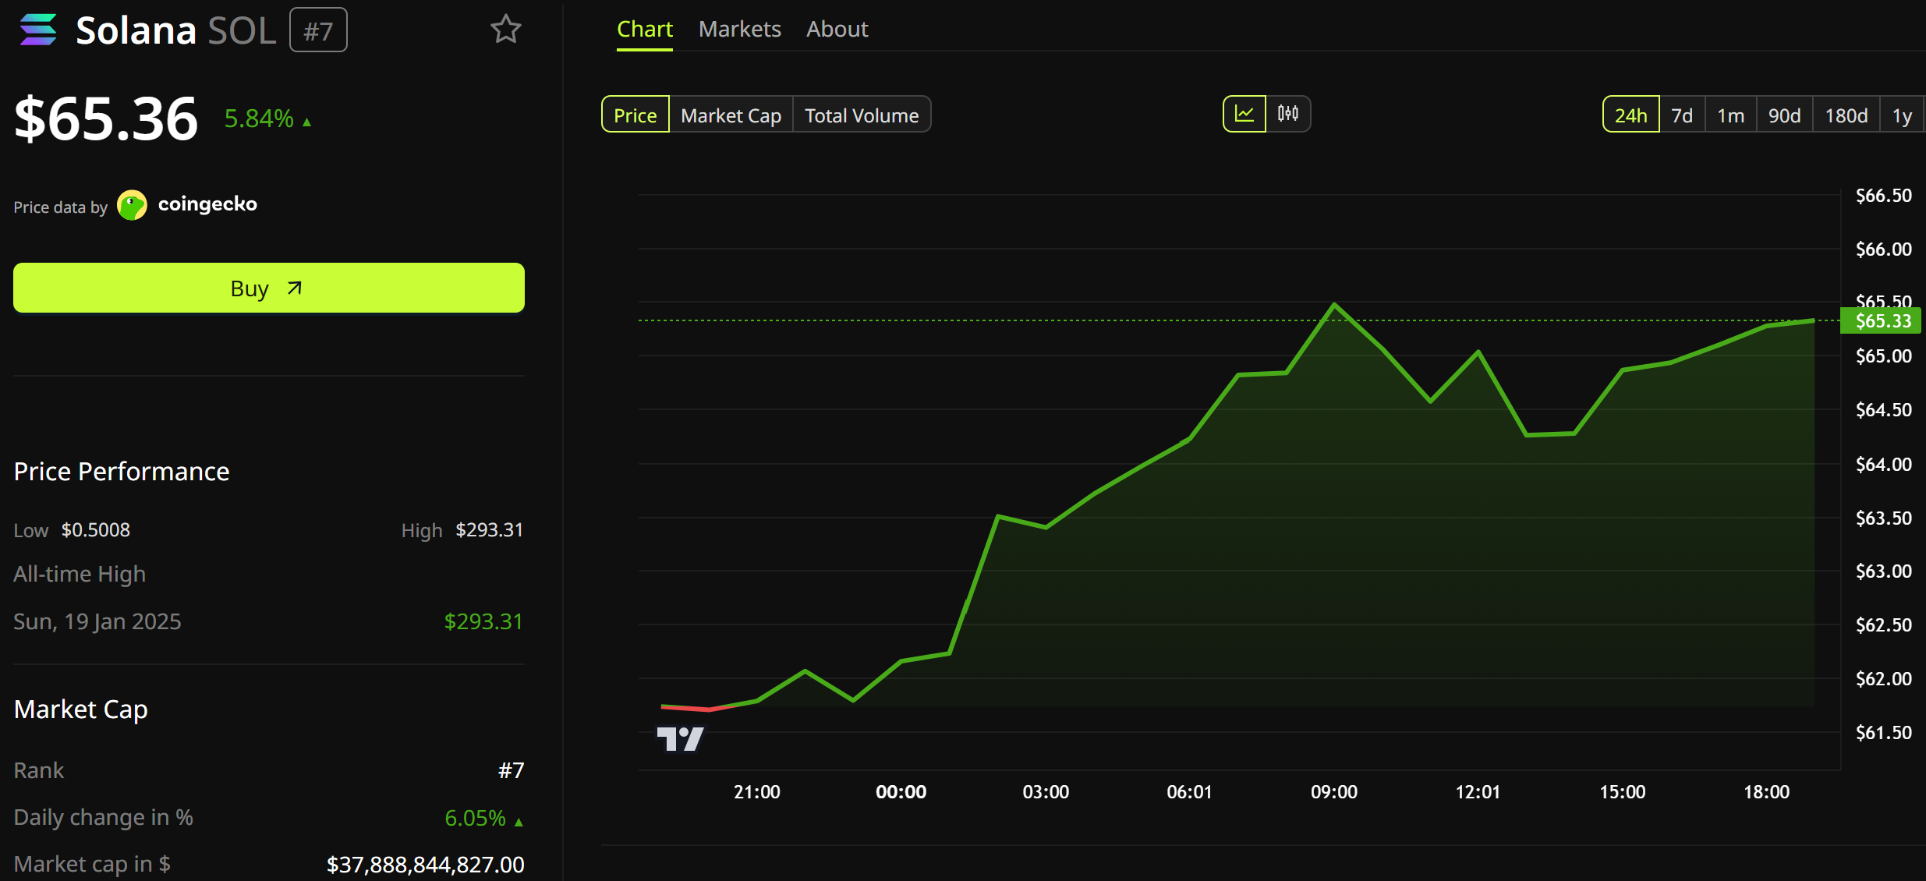Click the Solana name heading

[x=136, y=30]
